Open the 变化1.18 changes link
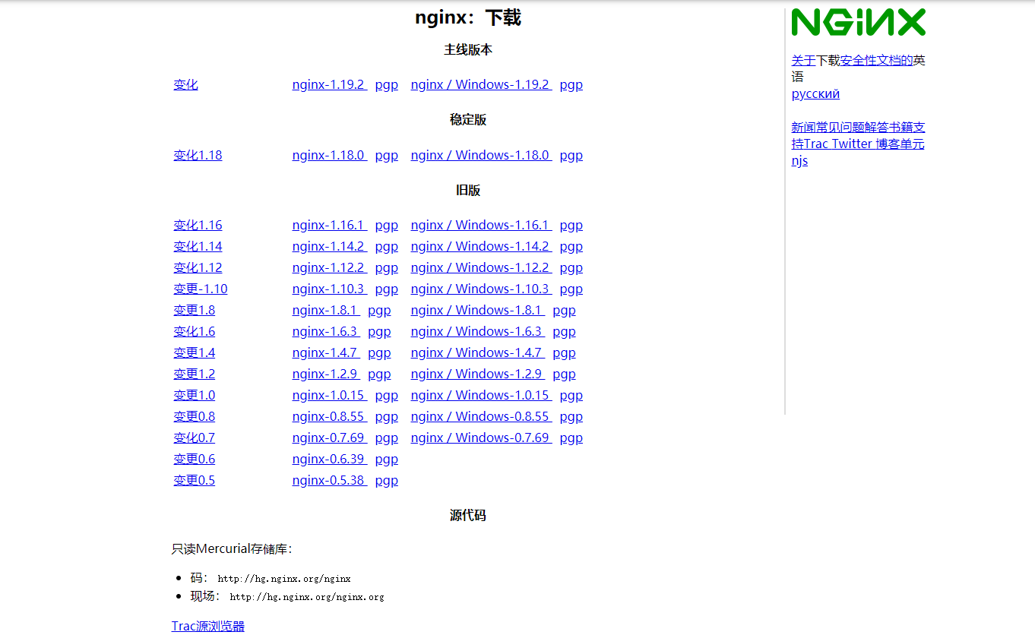 tap(198, 155)
